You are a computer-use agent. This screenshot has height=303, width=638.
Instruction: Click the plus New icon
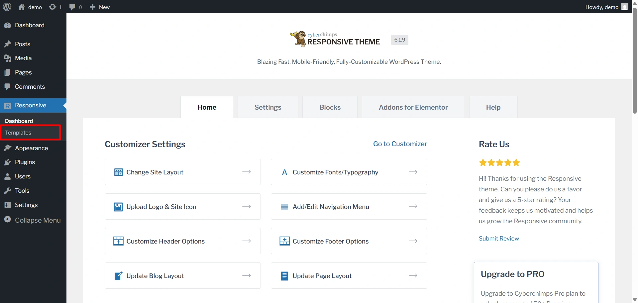92,7
